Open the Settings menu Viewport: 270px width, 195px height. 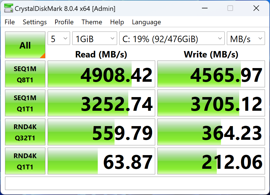35,22
